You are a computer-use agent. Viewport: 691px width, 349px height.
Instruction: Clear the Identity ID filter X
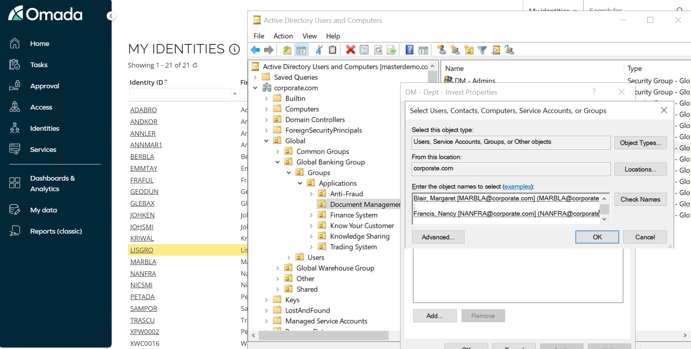click(235, 93)
